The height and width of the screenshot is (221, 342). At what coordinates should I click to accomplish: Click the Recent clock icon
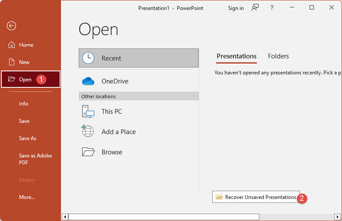pyautogui.click(x=88, y=58)
